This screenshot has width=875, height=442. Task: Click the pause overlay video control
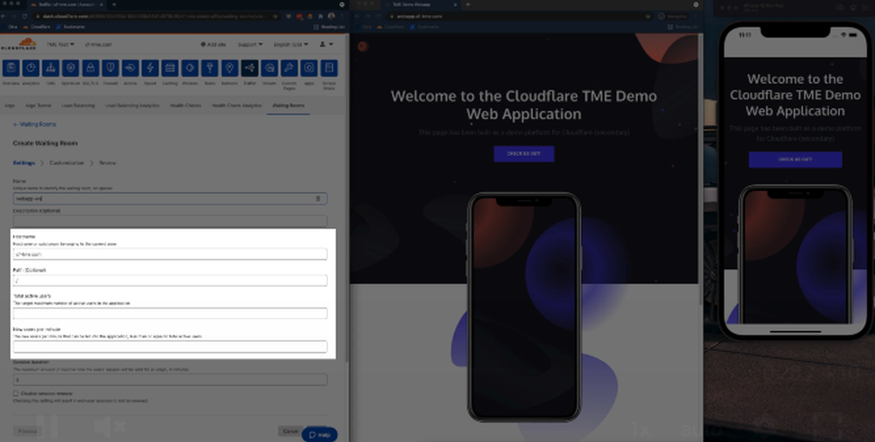coord(47,426)
